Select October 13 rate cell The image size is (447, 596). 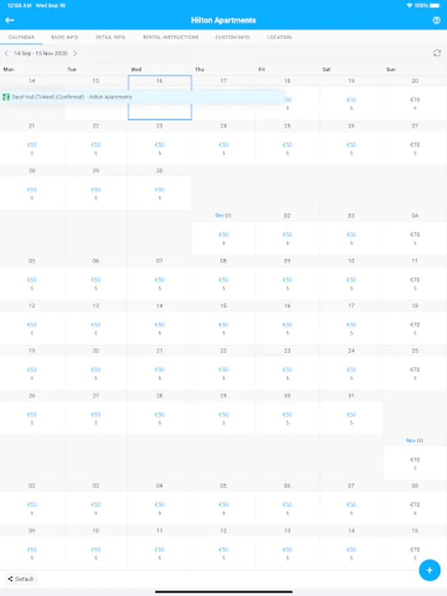point(96,328)
